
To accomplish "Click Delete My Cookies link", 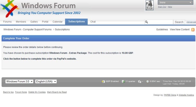I will pyautogui.click(x=37, y=92).
